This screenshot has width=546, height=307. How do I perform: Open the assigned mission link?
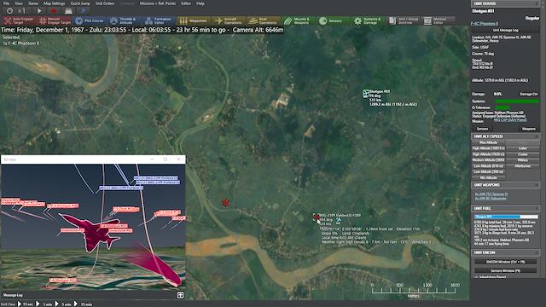click(510, 120)
